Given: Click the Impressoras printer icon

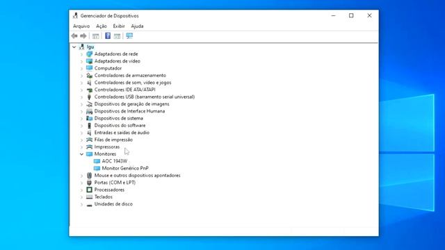Looking at the screenshot, I should (x=90, y=147).
